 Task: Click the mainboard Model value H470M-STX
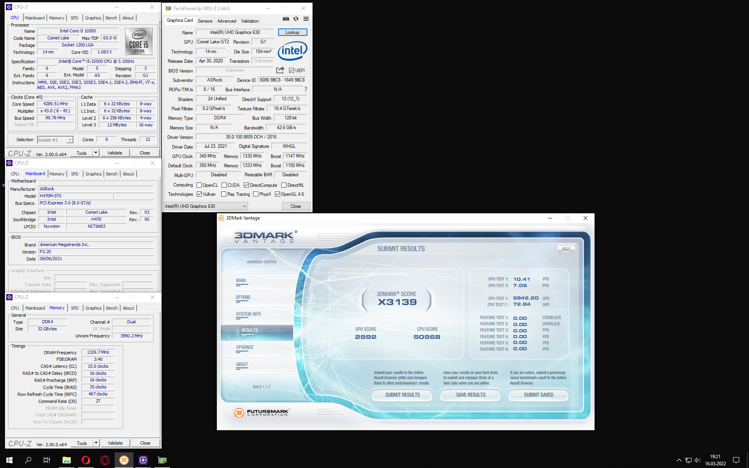75,196
